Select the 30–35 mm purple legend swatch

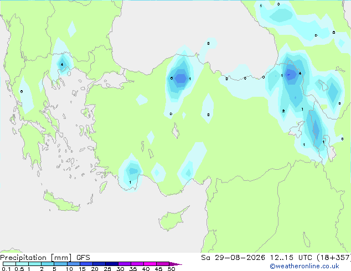coord(124,264)
